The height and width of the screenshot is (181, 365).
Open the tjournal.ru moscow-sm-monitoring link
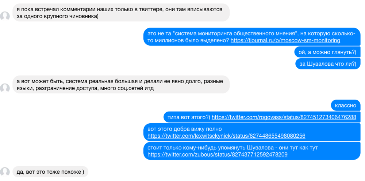pyautogui.click(x=285, y=40)
